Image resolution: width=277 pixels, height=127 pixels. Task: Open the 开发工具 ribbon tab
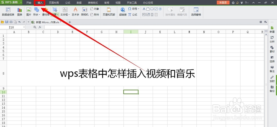[132, 3]
